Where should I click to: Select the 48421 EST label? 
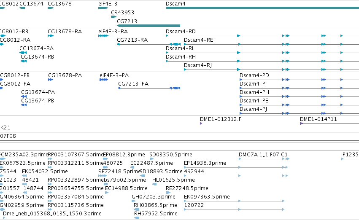tap(30, 180)
